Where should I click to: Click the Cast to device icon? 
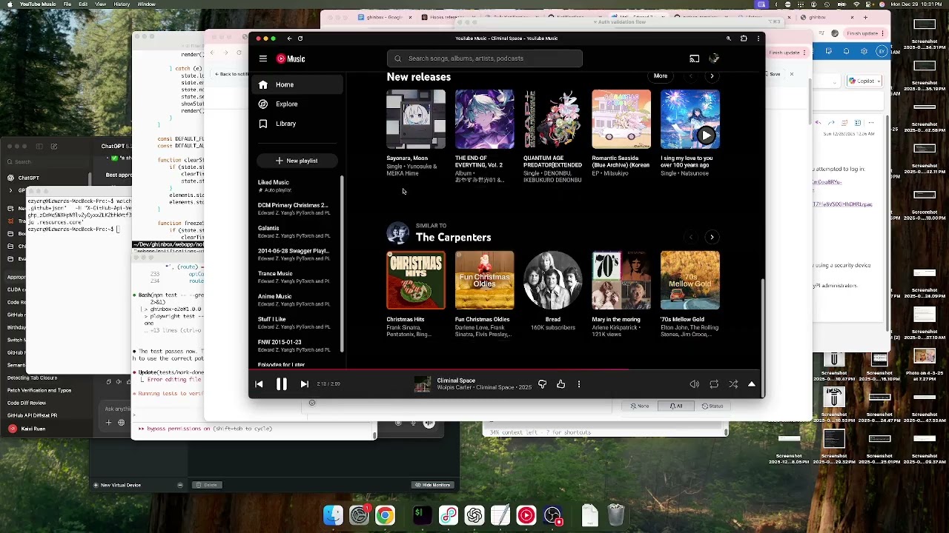(694, 58)
